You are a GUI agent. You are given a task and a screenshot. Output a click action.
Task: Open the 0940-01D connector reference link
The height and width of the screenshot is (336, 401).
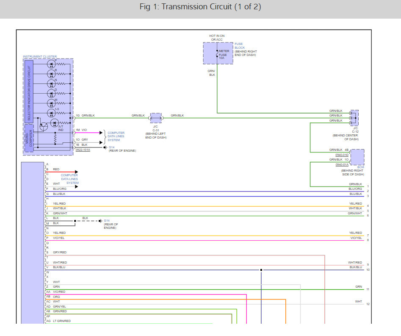[342, 155]
